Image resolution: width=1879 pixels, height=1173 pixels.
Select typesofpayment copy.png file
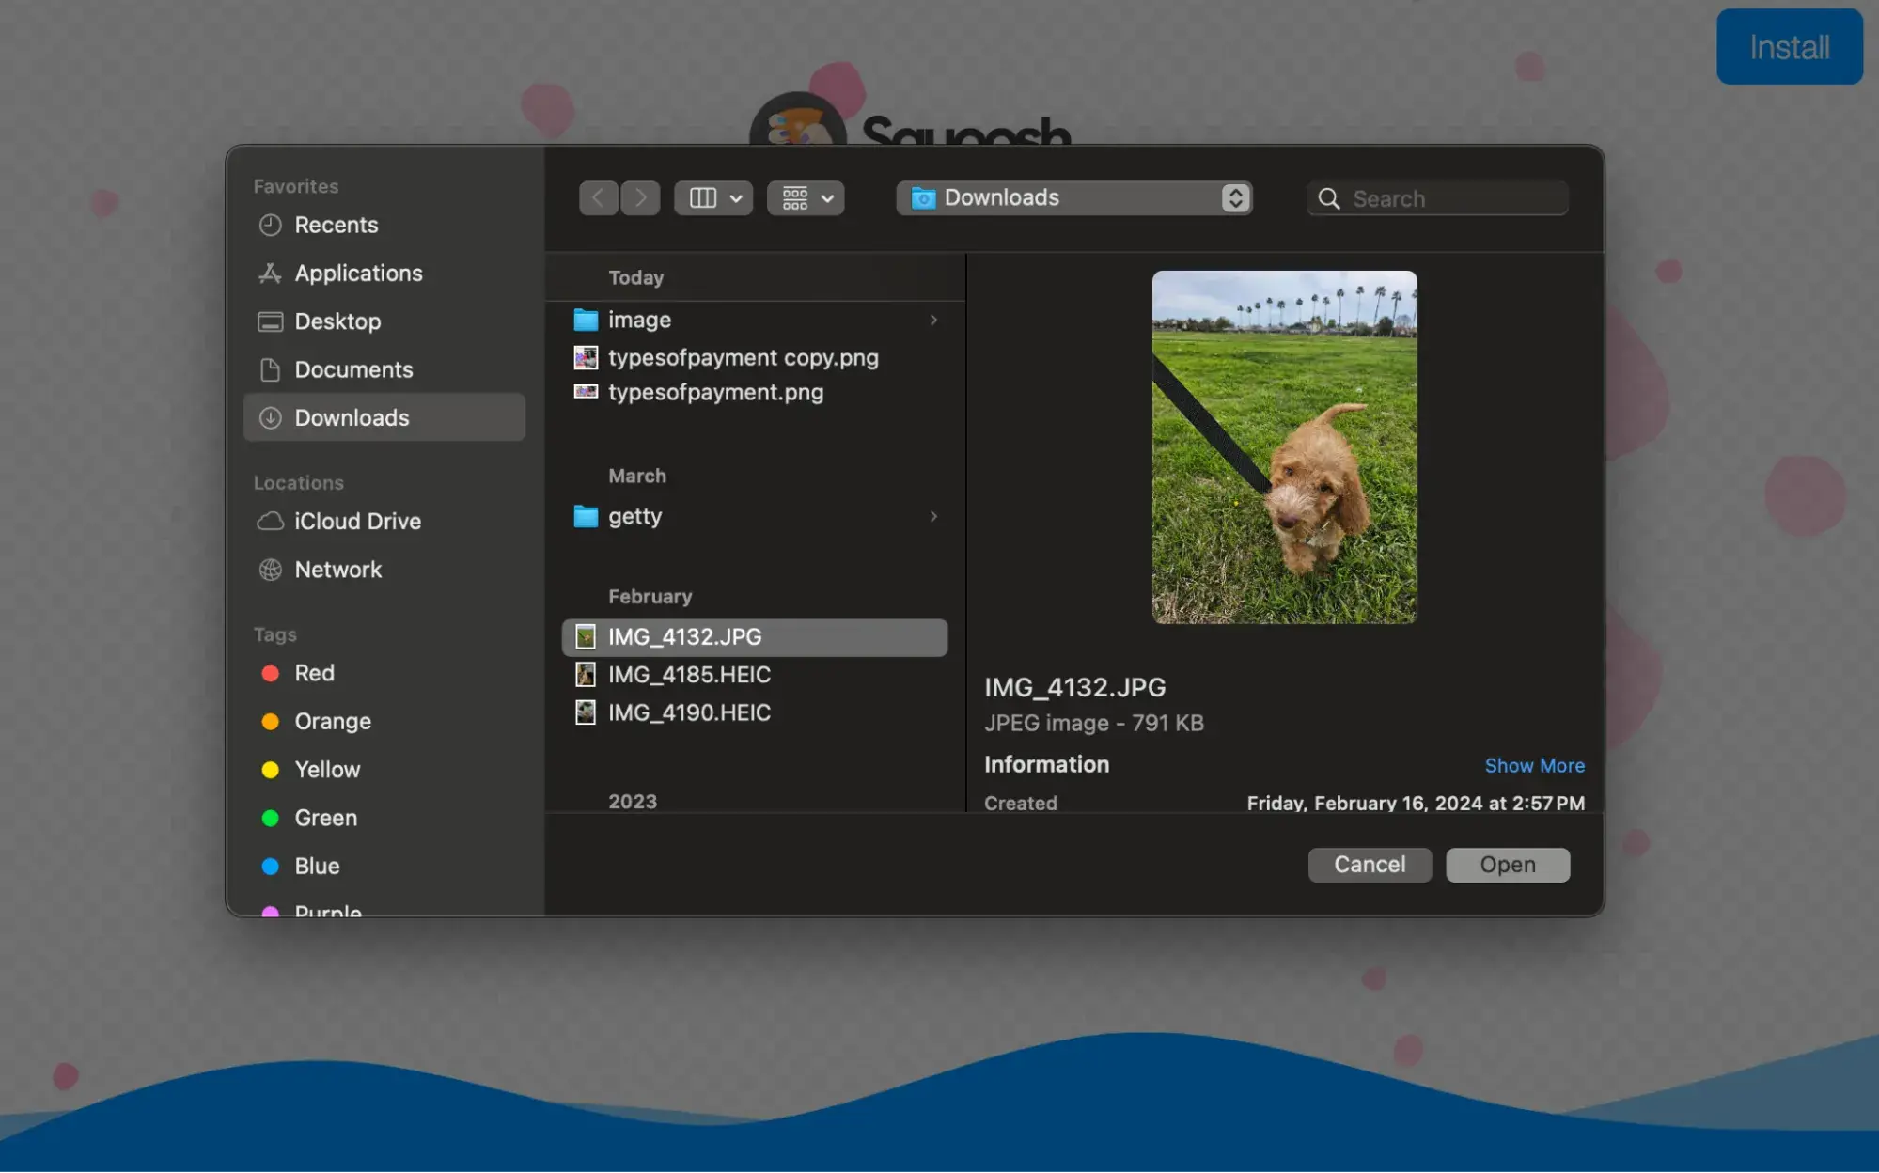(755, 357)
